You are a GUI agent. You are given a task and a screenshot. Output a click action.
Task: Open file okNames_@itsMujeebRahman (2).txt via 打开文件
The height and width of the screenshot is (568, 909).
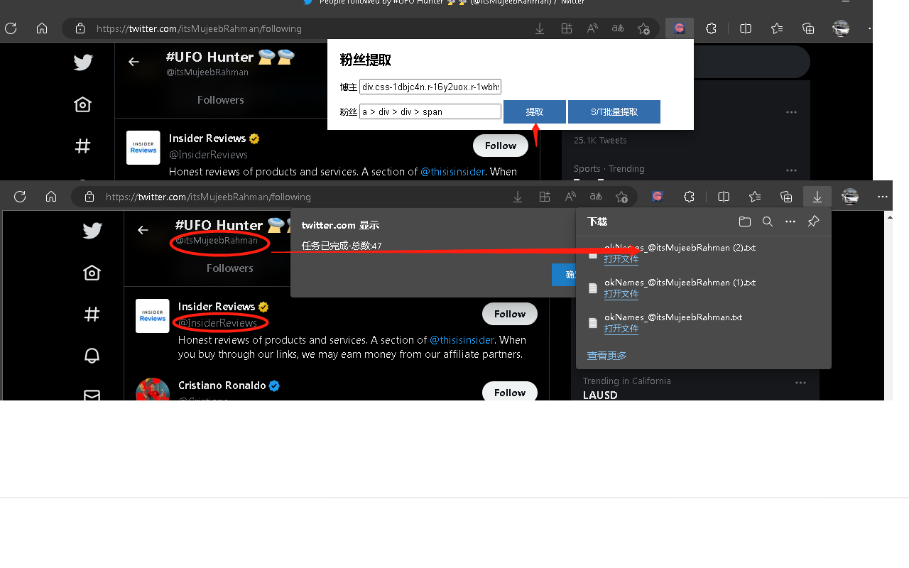621,259
